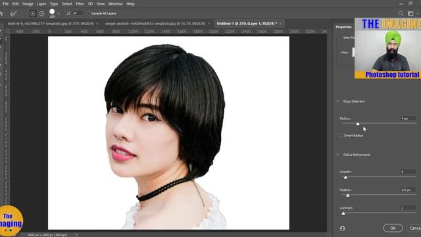This screenshot has width=421, height=237.
Task: Minimize the Photoshop window
Action: [x=401, y=3]
